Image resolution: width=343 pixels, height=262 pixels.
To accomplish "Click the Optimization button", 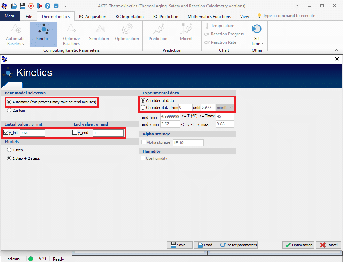I will (298, 245).
